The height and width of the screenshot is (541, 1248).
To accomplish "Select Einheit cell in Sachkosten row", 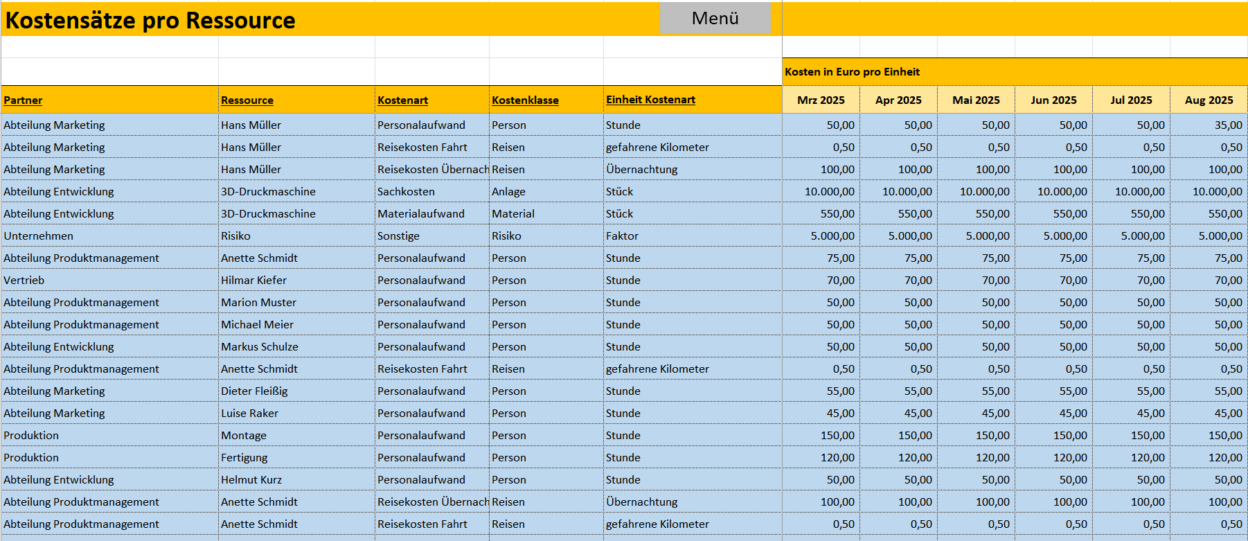I will (693, 191).
